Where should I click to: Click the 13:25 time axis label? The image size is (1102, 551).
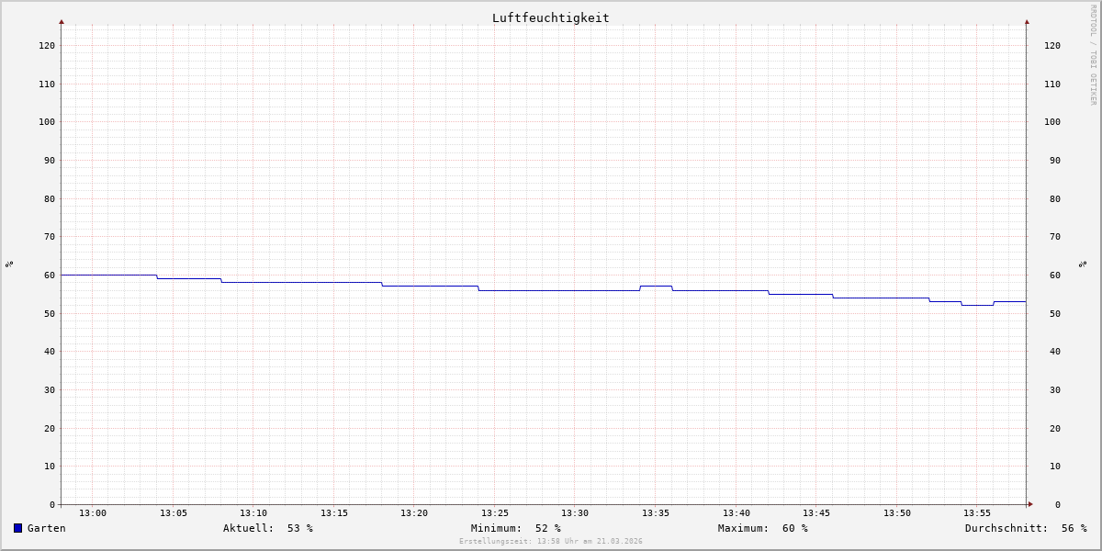[495, 513]
